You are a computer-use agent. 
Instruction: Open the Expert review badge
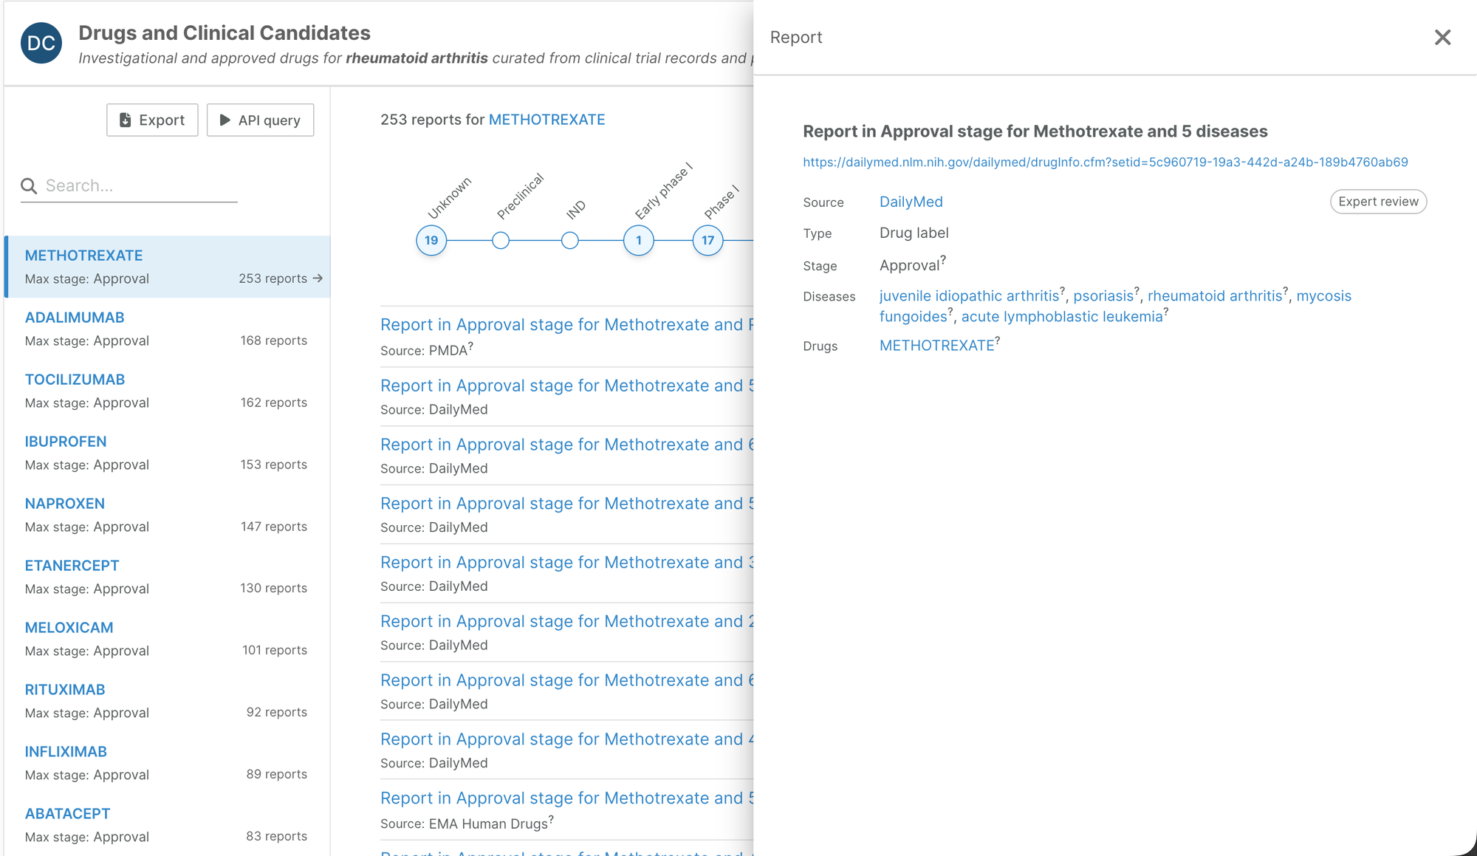[1378, 202]
